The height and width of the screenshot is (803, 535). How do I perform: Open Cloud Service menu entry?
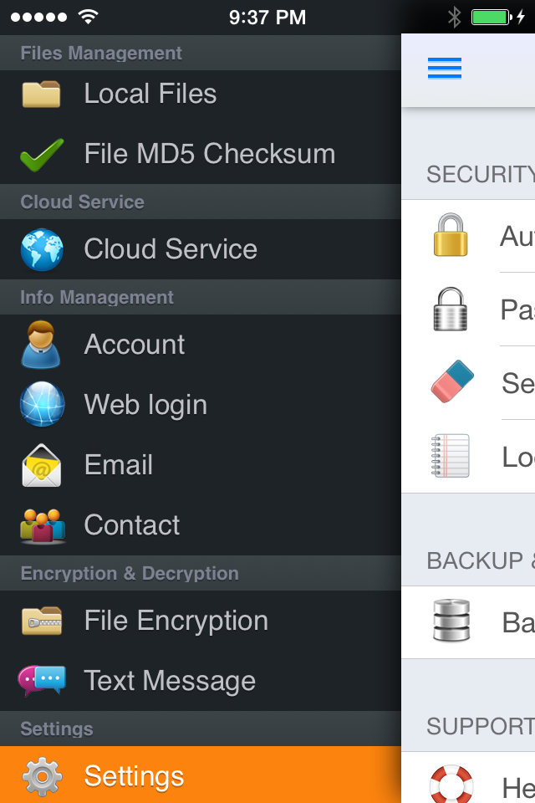click(171, 249)
